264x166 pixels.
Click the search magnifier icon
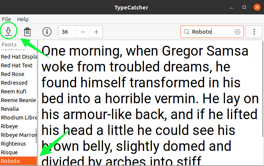click(187, 32)
